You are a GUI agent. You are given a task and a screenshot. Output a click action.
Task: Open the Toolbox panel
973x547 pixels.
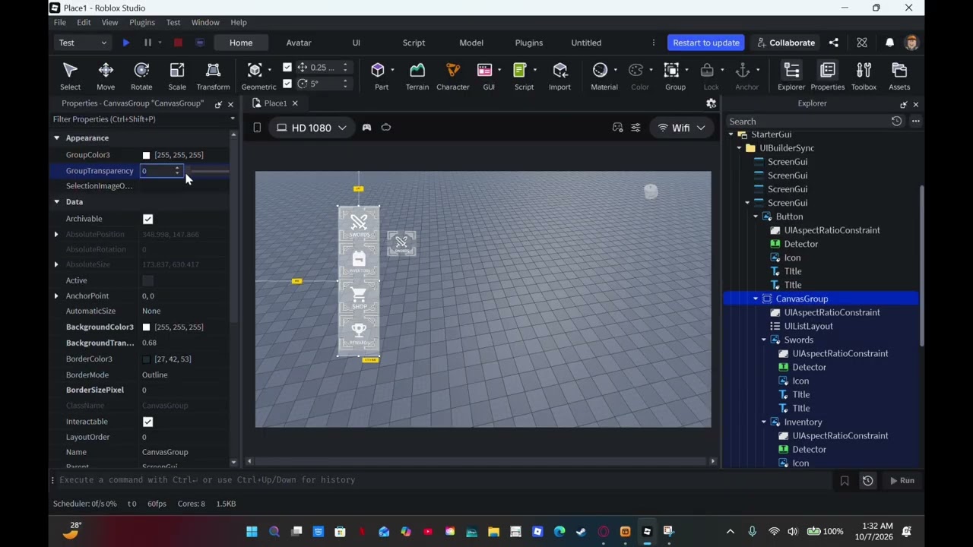[864, 76]
